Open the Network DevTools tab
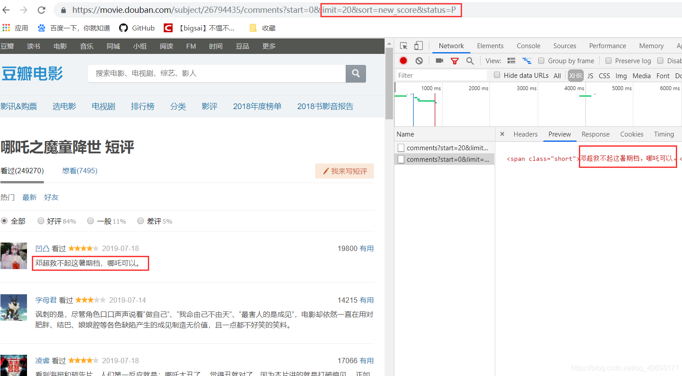 pos(451,46)
